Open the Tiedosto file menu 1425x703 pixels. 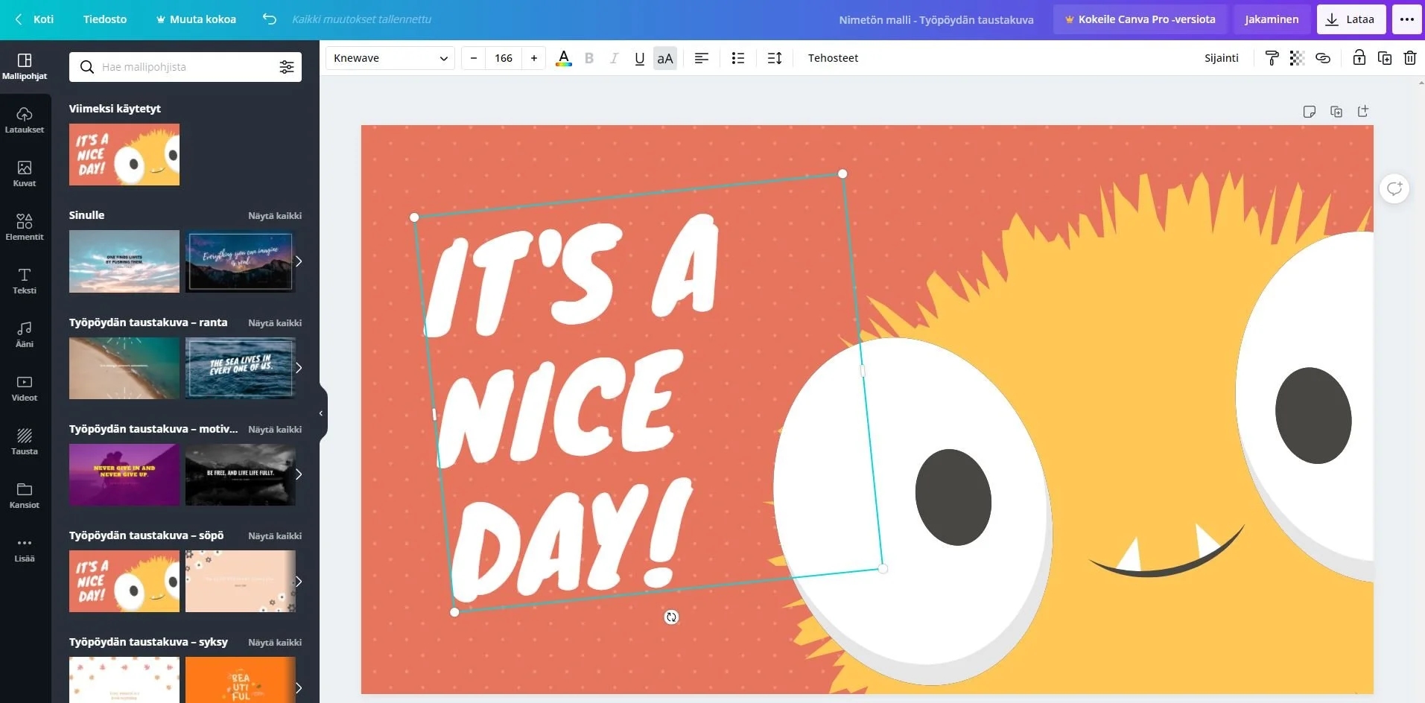[x=105, y=19]
